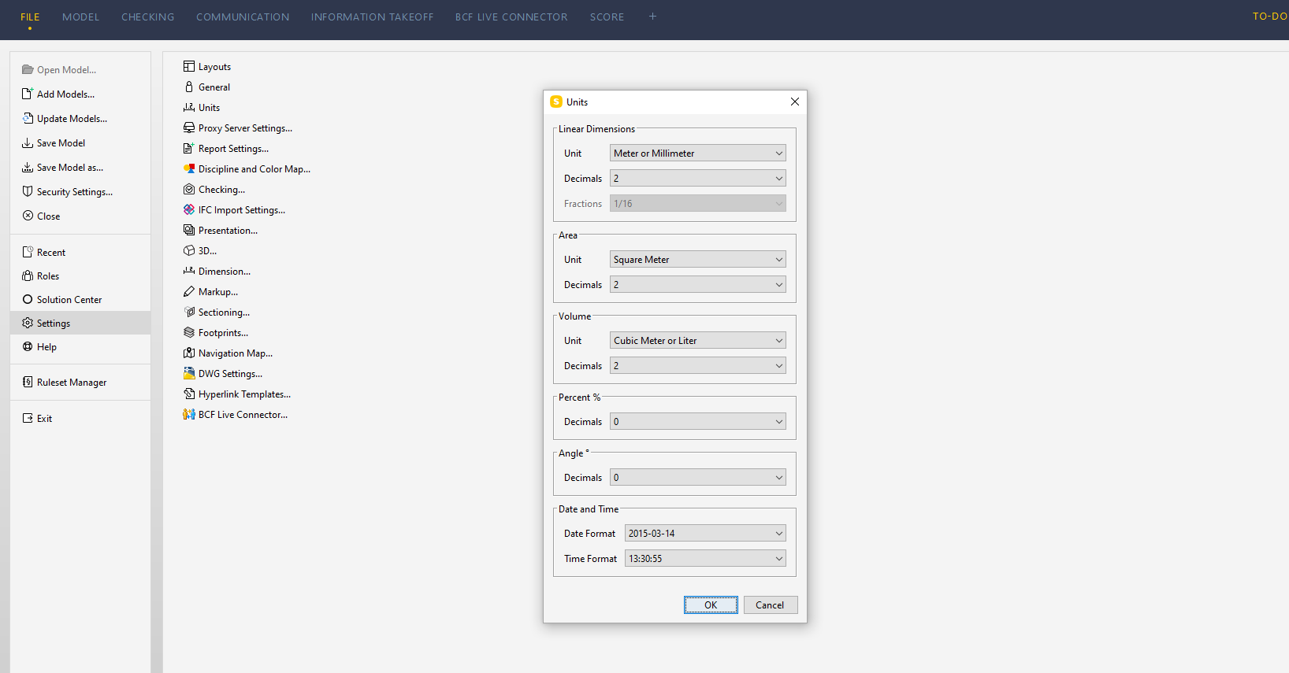Switch to the SCORE tab
1289x673 pixels.
coord(607,17)
